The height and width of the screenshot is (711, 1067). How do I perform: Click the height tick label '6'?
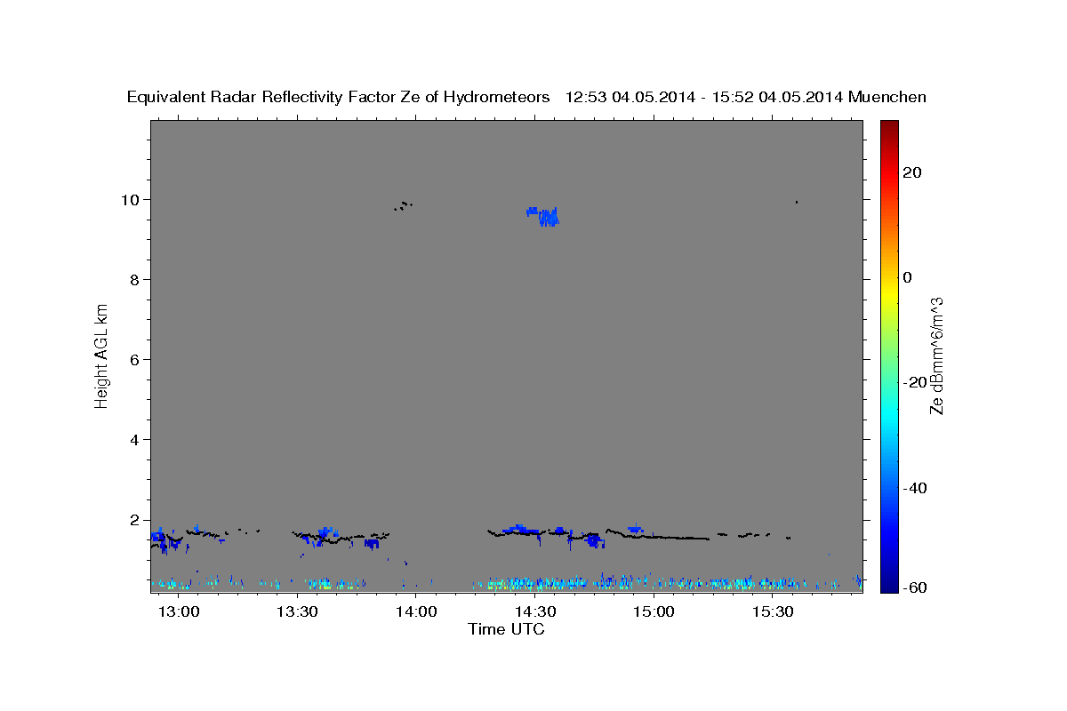(x=137, y=359)
